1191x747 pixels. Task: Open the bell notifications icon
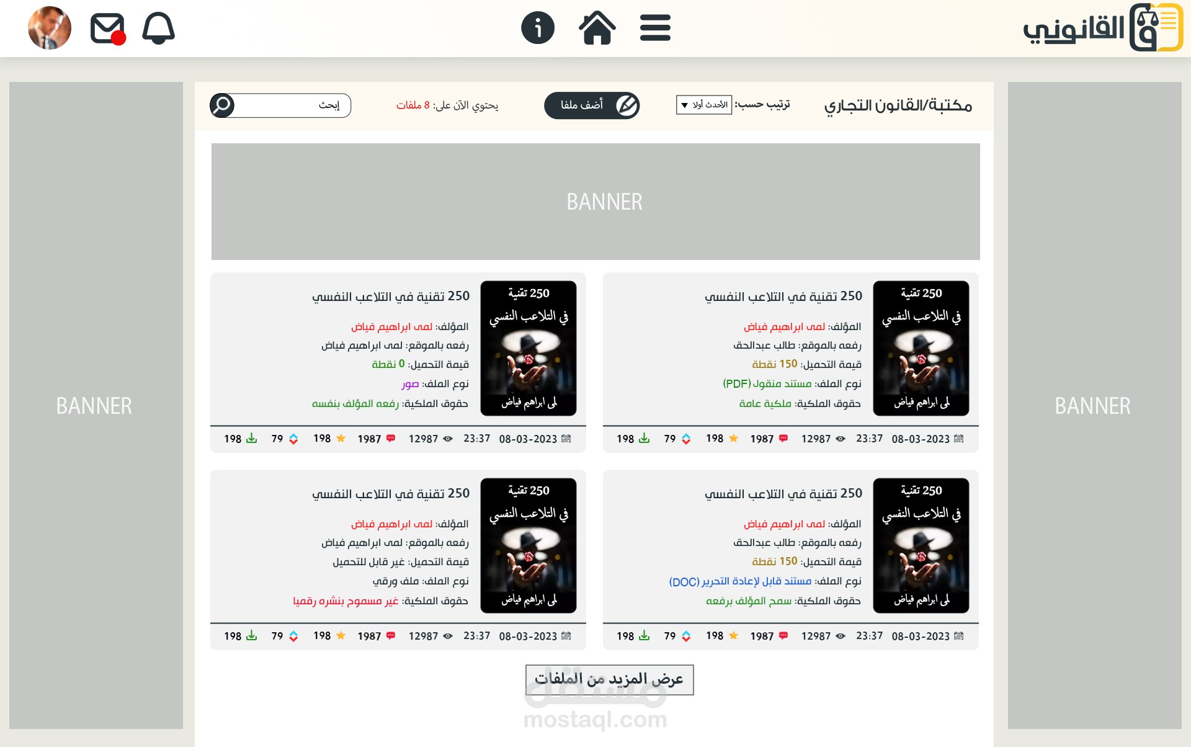[x=158, y=29]
